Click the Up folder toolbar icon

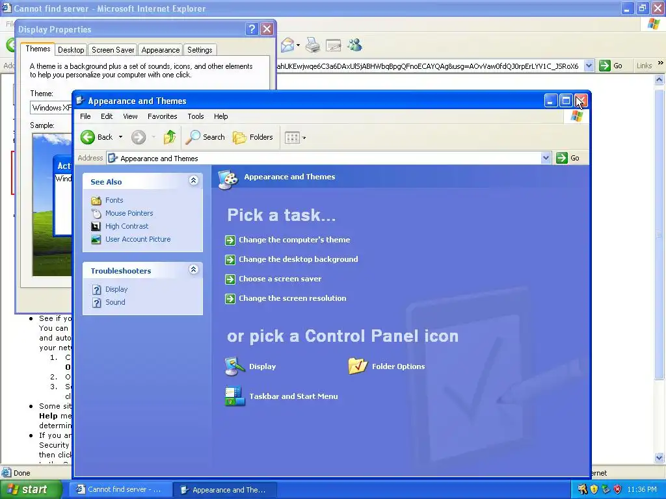point(170,137)
